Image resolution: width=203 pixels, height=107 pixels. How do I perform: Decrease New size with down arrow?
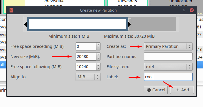[98, 58]
